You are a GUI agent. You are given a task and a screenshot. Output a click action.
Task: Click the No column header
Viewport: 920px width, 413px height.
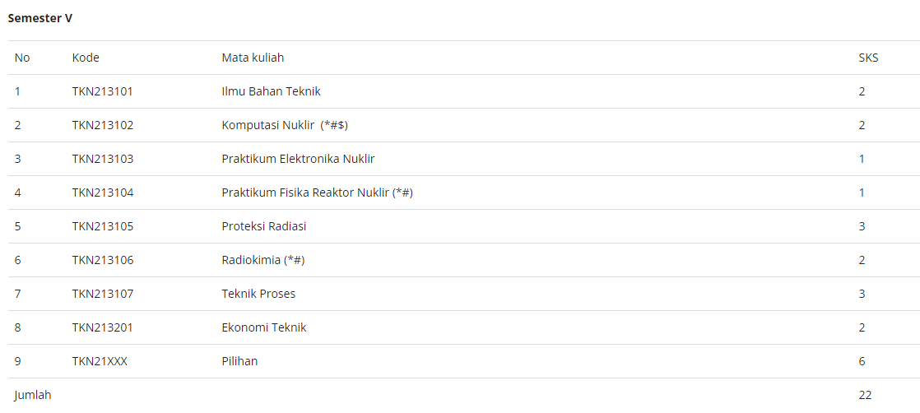click(x=22, y=58)
